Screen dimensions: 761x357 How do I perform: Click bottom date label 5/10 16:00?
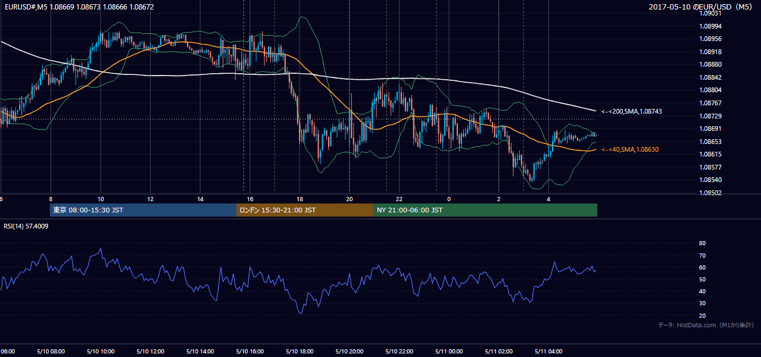coord(250,351)
